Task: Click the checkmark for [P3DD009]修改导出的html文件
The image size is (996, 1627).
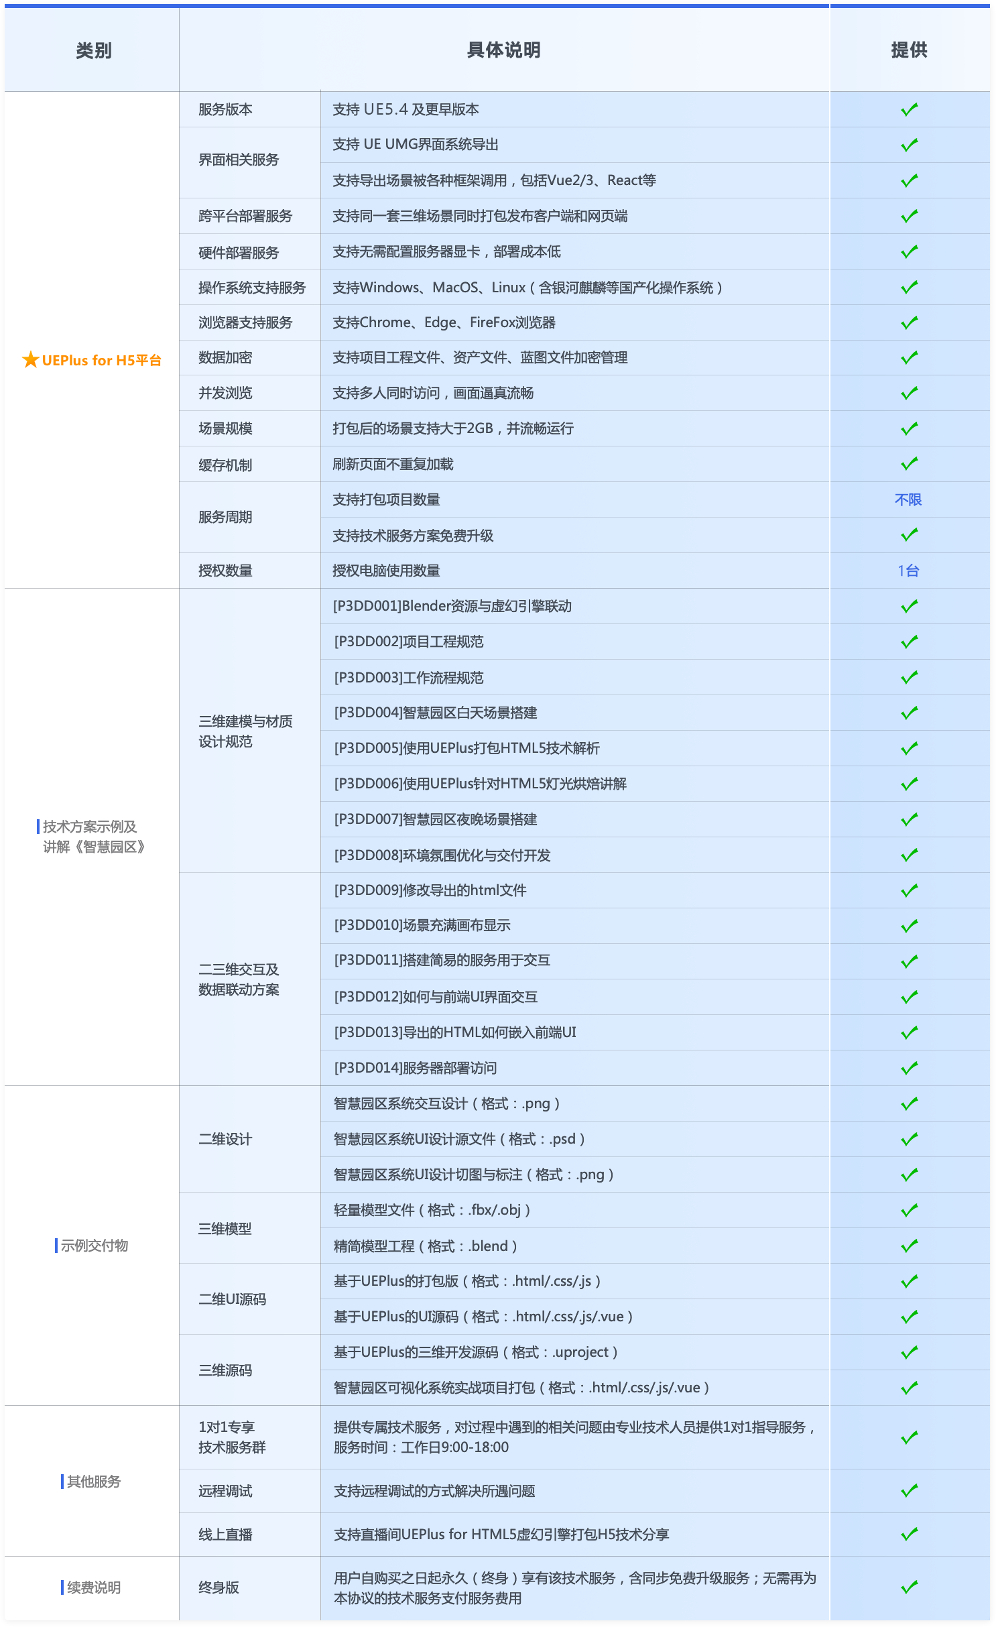Action: pyautogui.click(x=909, y=890)
